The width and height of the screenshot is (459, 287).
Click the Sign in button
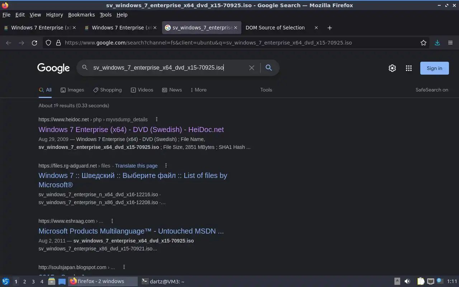[434, 68]
